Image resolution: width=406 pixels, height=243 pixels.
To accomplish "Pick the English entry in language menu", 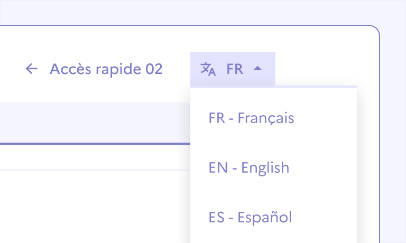I will [249, 168].
